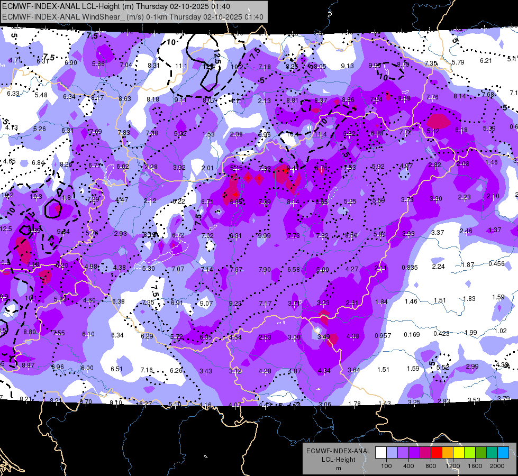Click the wind shear value 7.35
Image resolution: width=518 pixels, height=476 pixels.
[x=148, y=303]
